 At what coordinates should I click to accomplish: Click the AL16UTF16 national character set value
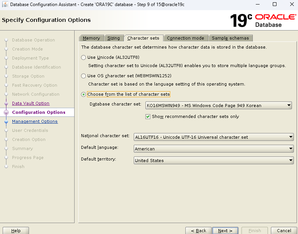tap(191, 137)
